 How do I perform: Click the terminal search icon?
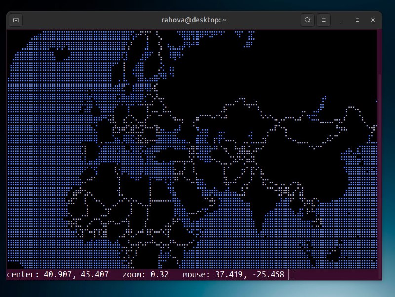(308, 20)
